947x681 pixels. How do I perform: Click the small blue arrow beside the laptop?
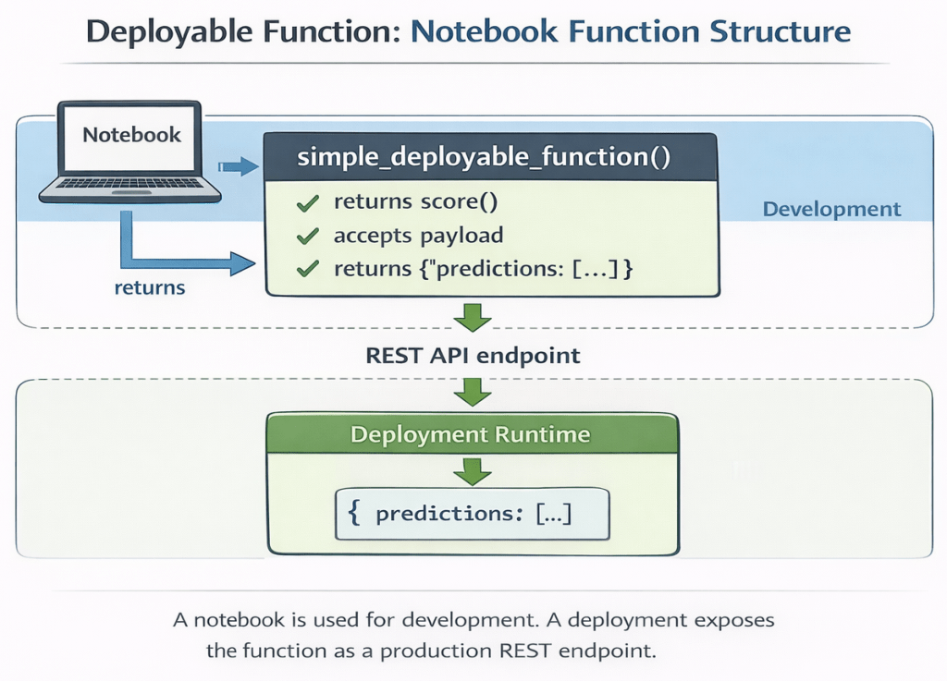point(237,166)
